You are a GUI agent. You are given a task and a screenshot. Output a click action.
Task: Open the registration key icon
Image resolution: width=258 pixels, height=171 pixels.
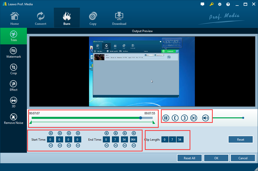click(x=211, y=4)
